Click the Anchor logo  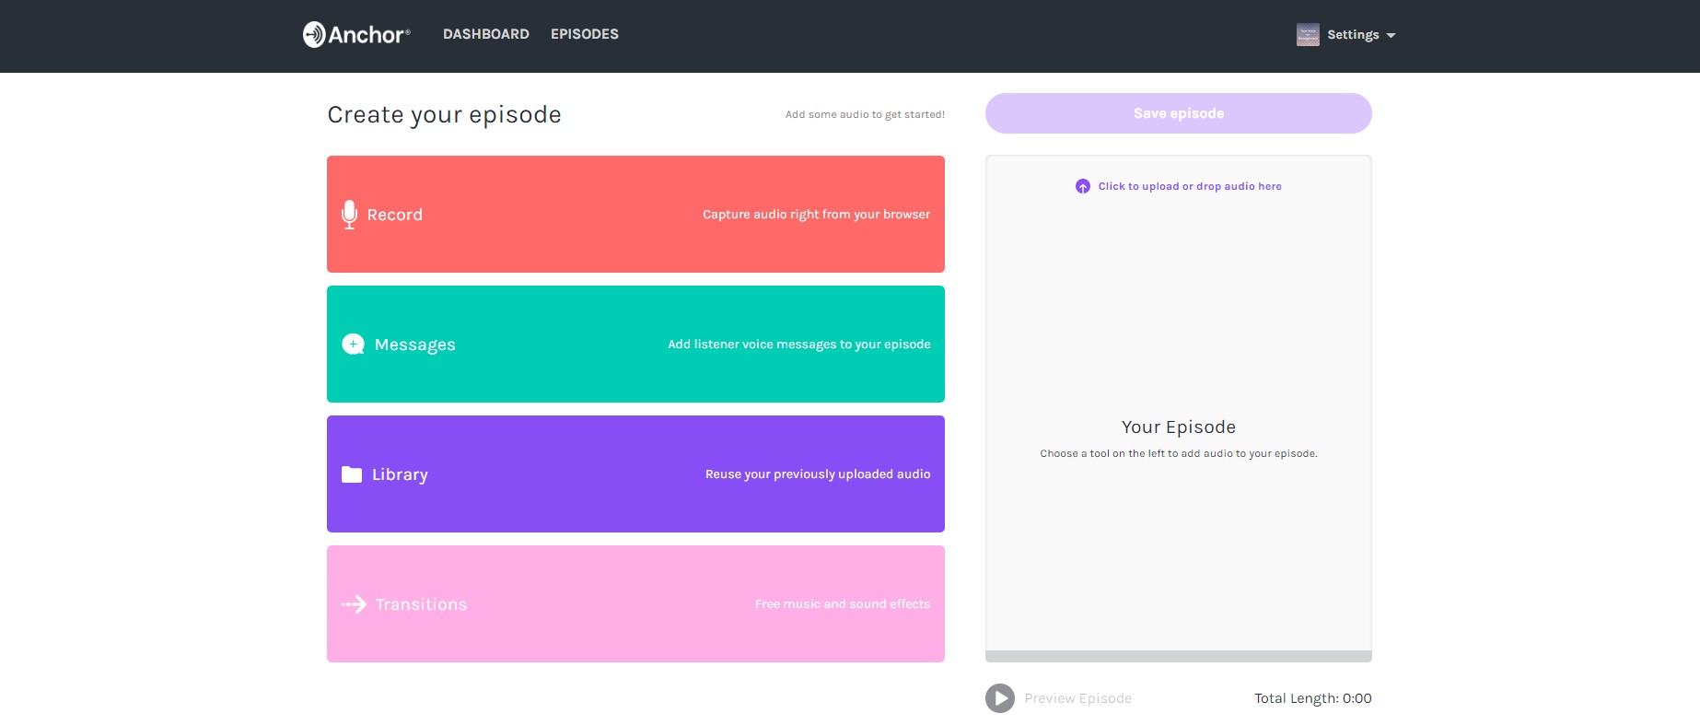(356, 35)
